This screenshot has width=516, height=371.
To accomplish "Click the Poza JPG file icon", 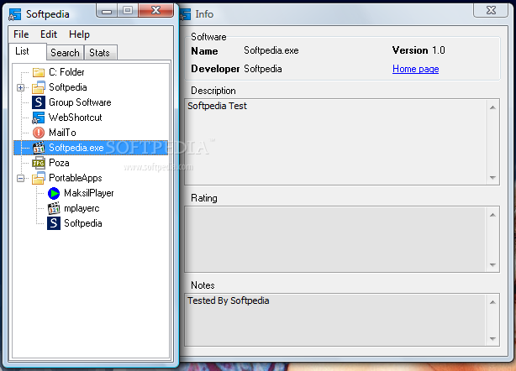I will pos(39,163).
